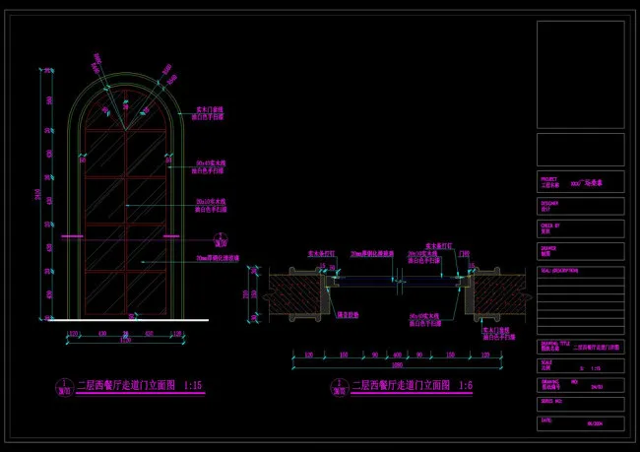Viewport: 640px width, 452px height.
Task: Select the DATE field at title block bottom
Action: tap(580, 420)
